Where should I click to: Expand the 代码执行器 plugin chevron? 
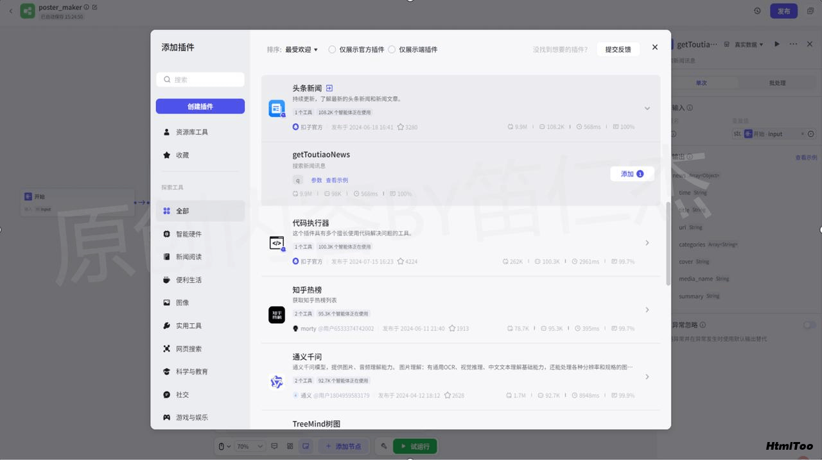click(x=647, y=243)
